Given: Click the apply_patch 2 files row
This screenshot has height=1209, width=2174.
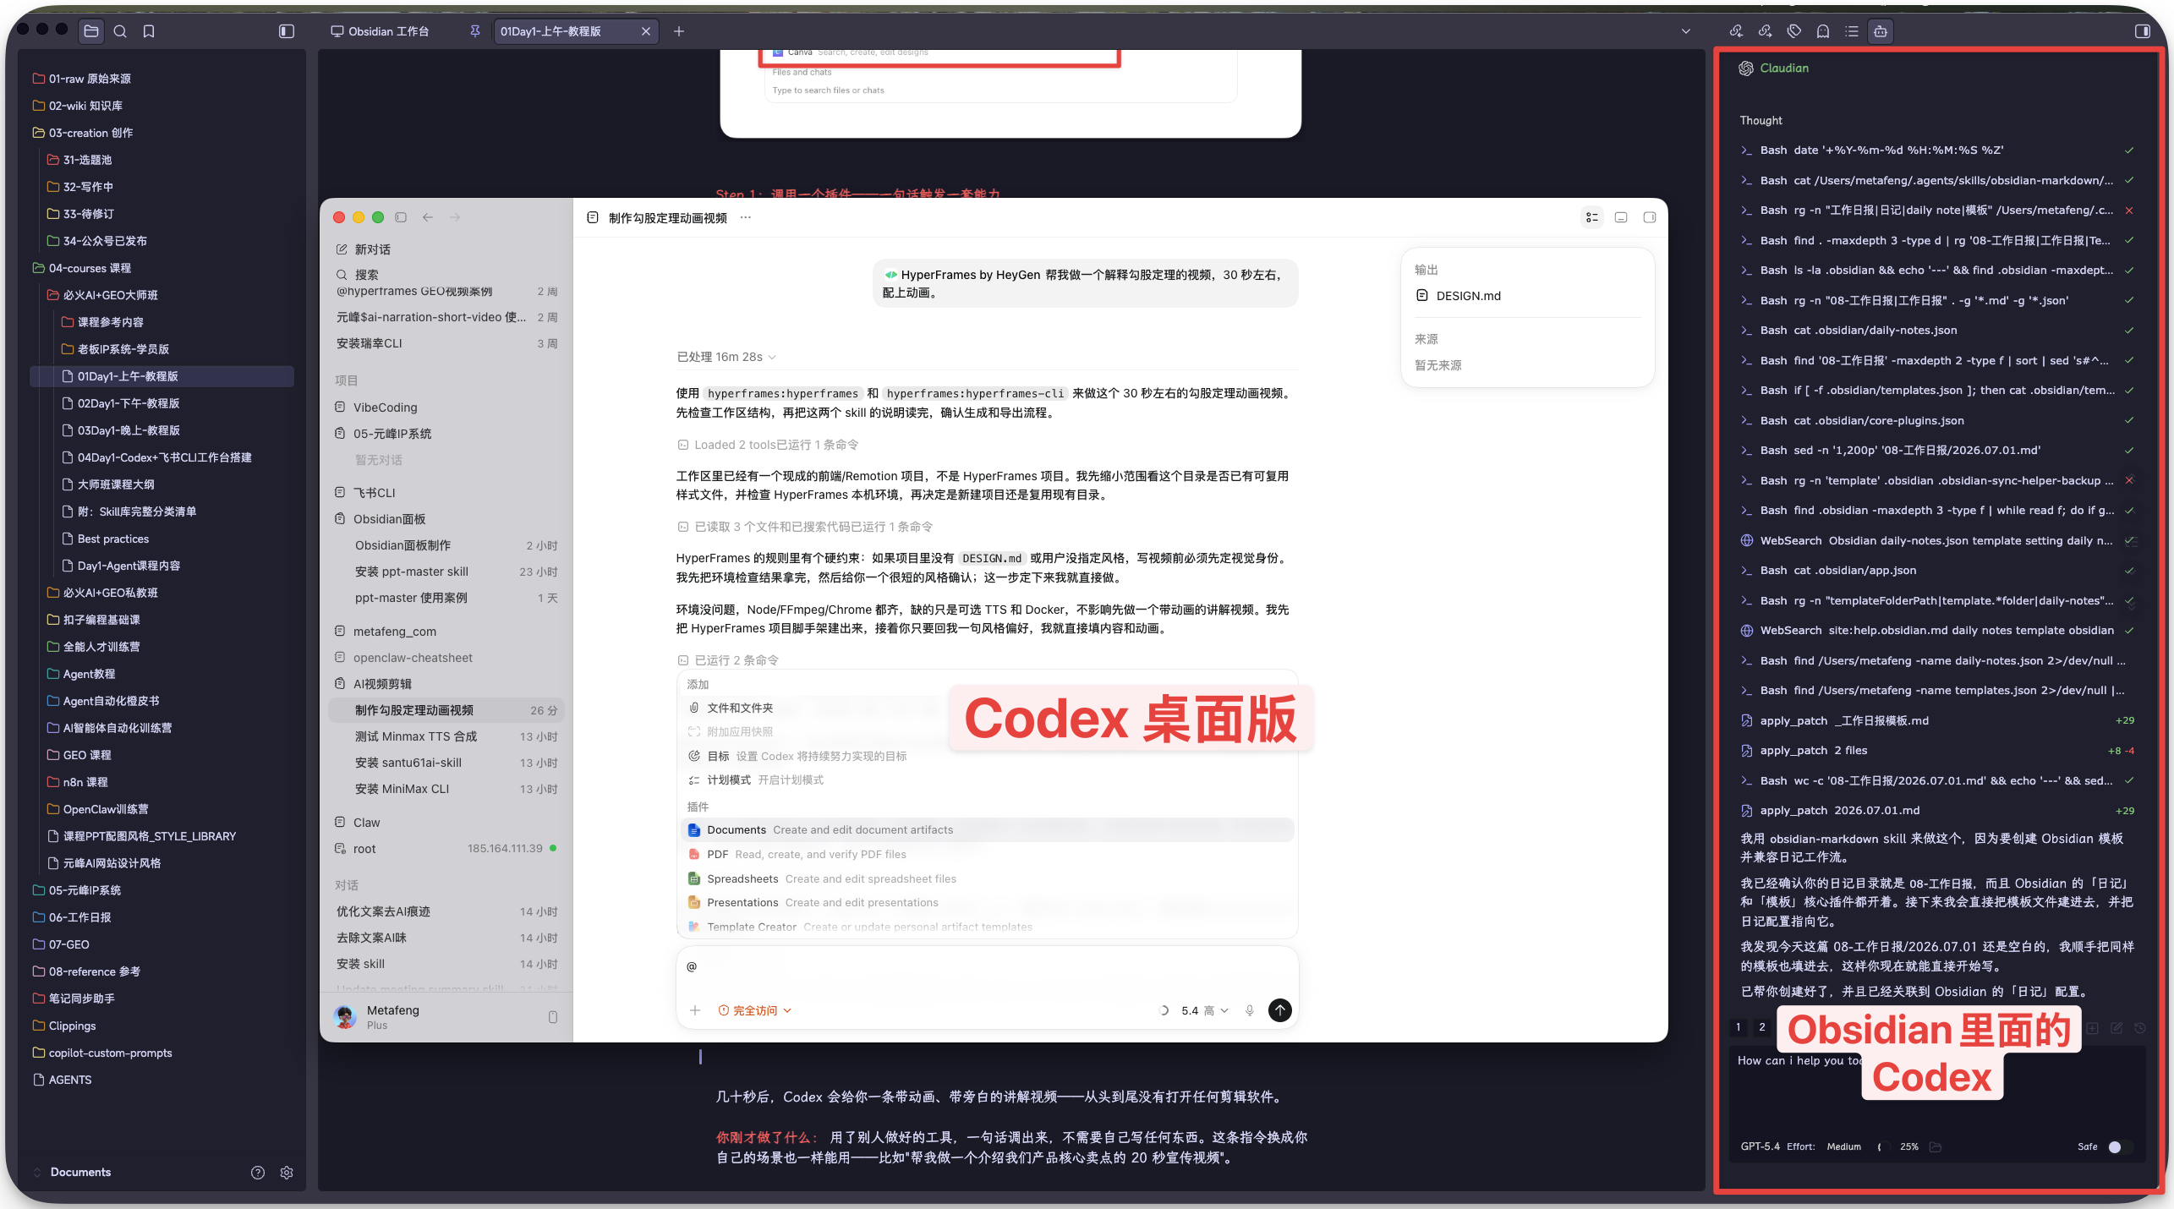Looking at the screenshot, I should 1936,751.
